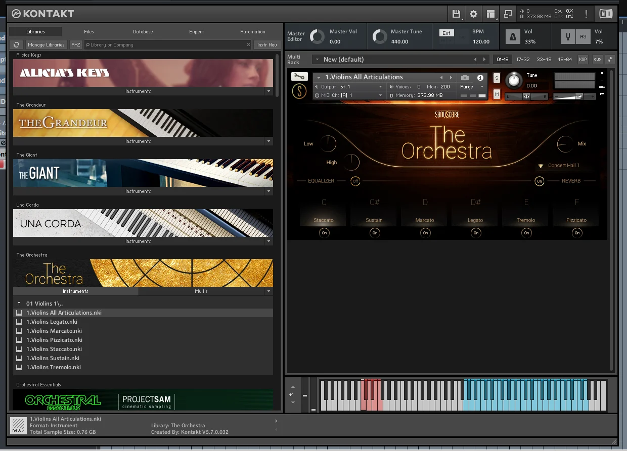Toggle the tuning fork reference tone
The image size is (627, 451).
click(x=568, y=37)
